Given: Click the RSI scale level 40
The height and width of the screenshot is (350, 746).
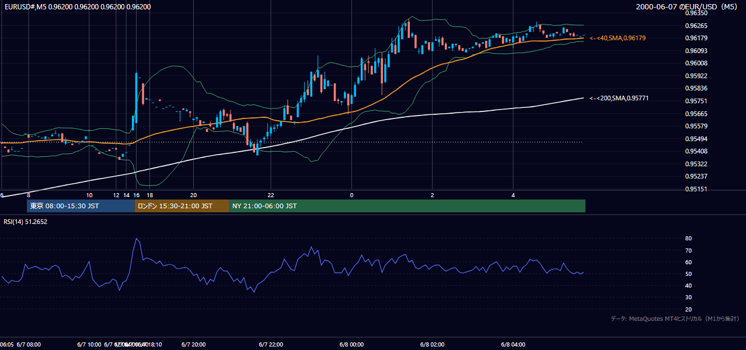Looking at the screenshot, I should (x=688, y=285).
